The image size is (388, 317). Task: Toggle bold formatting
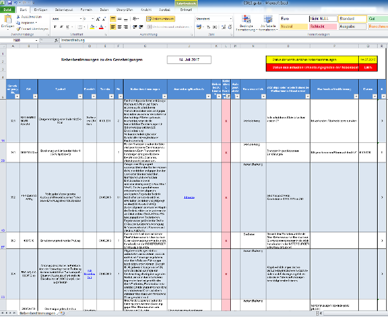pos(54,27)
